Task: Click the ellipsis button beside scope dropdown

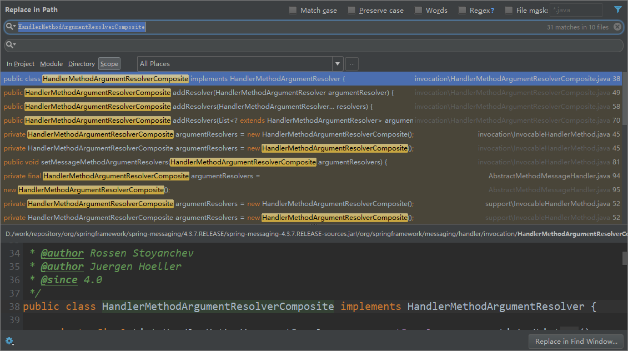Action: click(351, 64)
